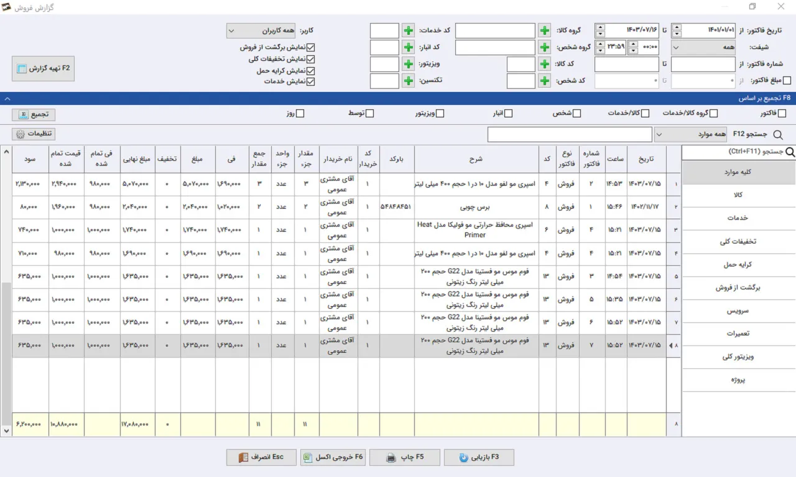This screenshot has height=477, width=796.
Task: Open the کاربر dropdown showing همه کاربران
Action: click(x=261, y=30)
